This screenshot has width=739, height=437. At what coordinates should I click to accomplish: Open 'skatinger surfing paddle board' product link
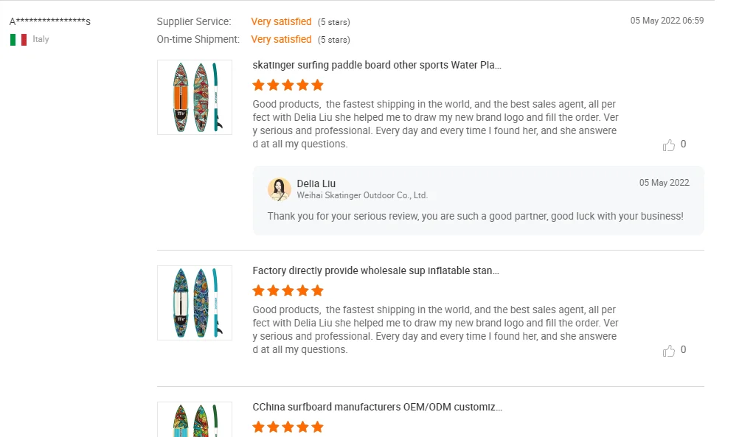[x=377, y=65]
